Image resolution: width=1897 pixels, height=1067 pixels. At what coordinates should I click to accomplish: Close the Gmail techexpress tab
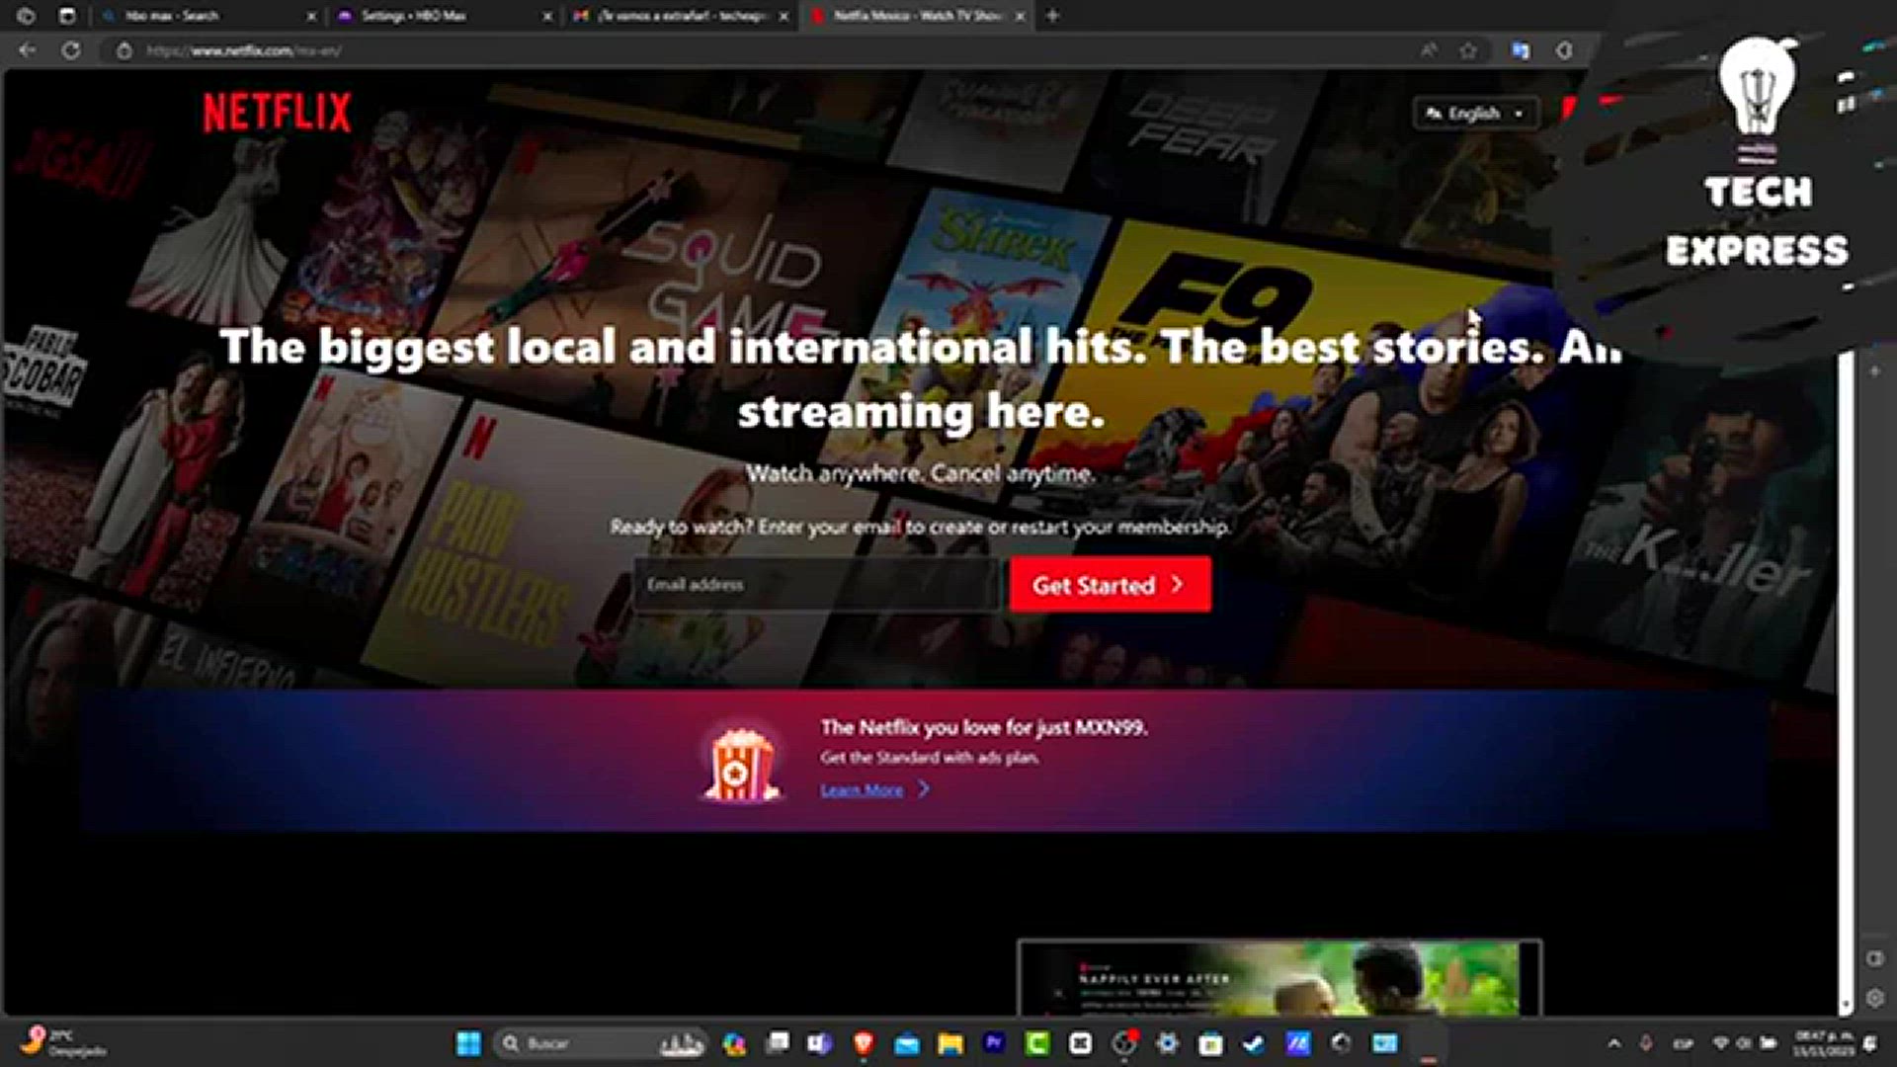point(784,16)
